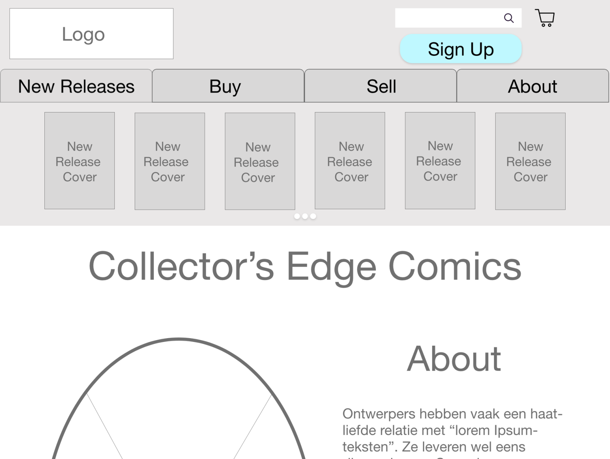Select the fifth New Release Cover thumbnail
Viewport: 610px width, 459px height.
tap(440, 161)
